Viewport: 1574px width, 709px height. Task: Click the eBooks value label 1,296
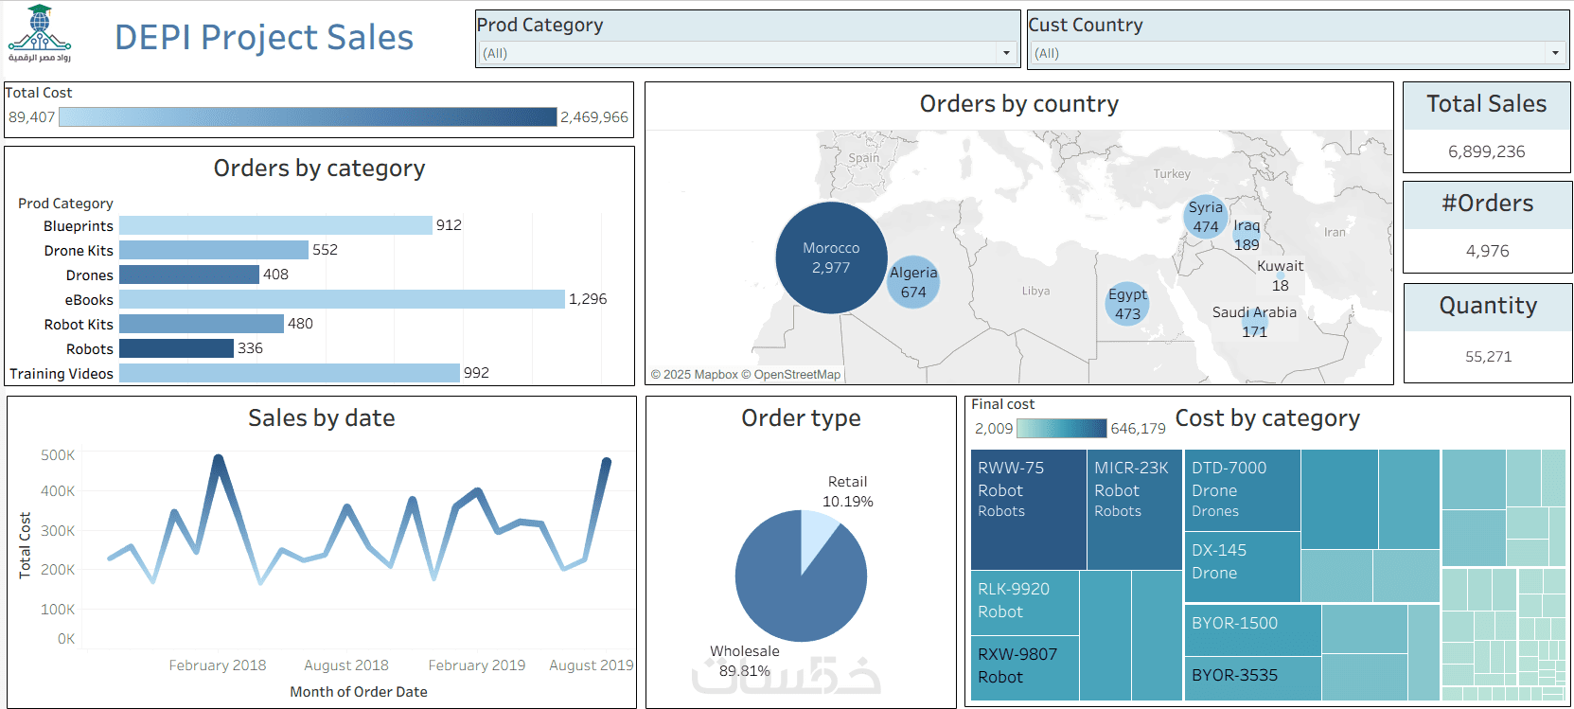pyautogui.click(x=588, y=299)
